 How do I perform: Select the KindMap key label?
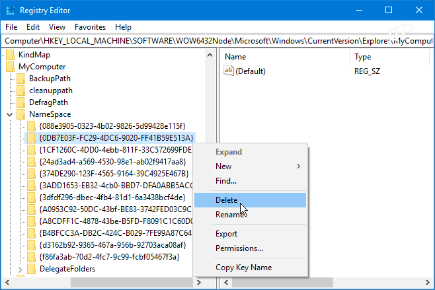point(34,55)
